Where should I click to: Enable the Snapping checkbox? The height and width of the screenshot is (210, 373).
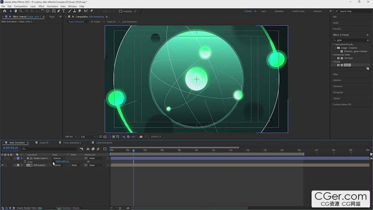120,11
